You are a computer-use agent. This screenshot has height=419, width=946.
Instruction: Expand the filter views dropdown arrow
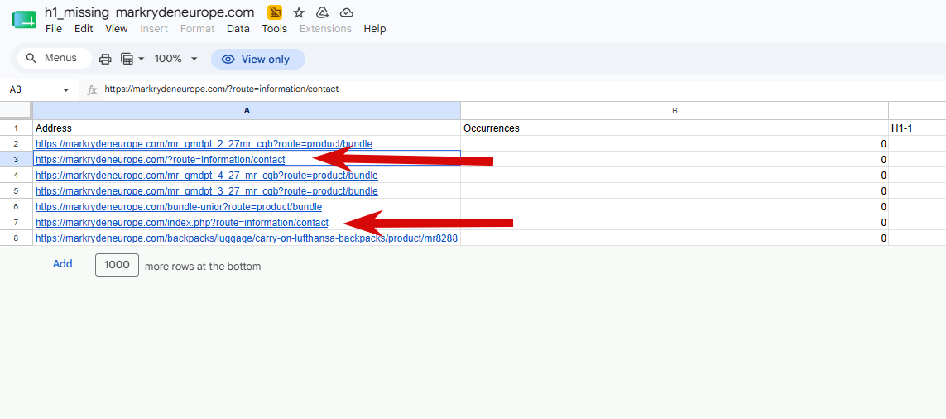tap(142, 59)
